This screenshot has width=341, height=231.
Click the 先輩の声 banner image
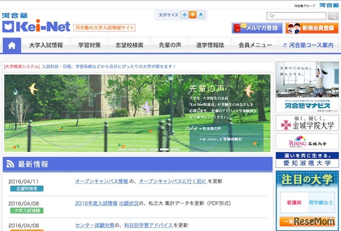(137, 113)
